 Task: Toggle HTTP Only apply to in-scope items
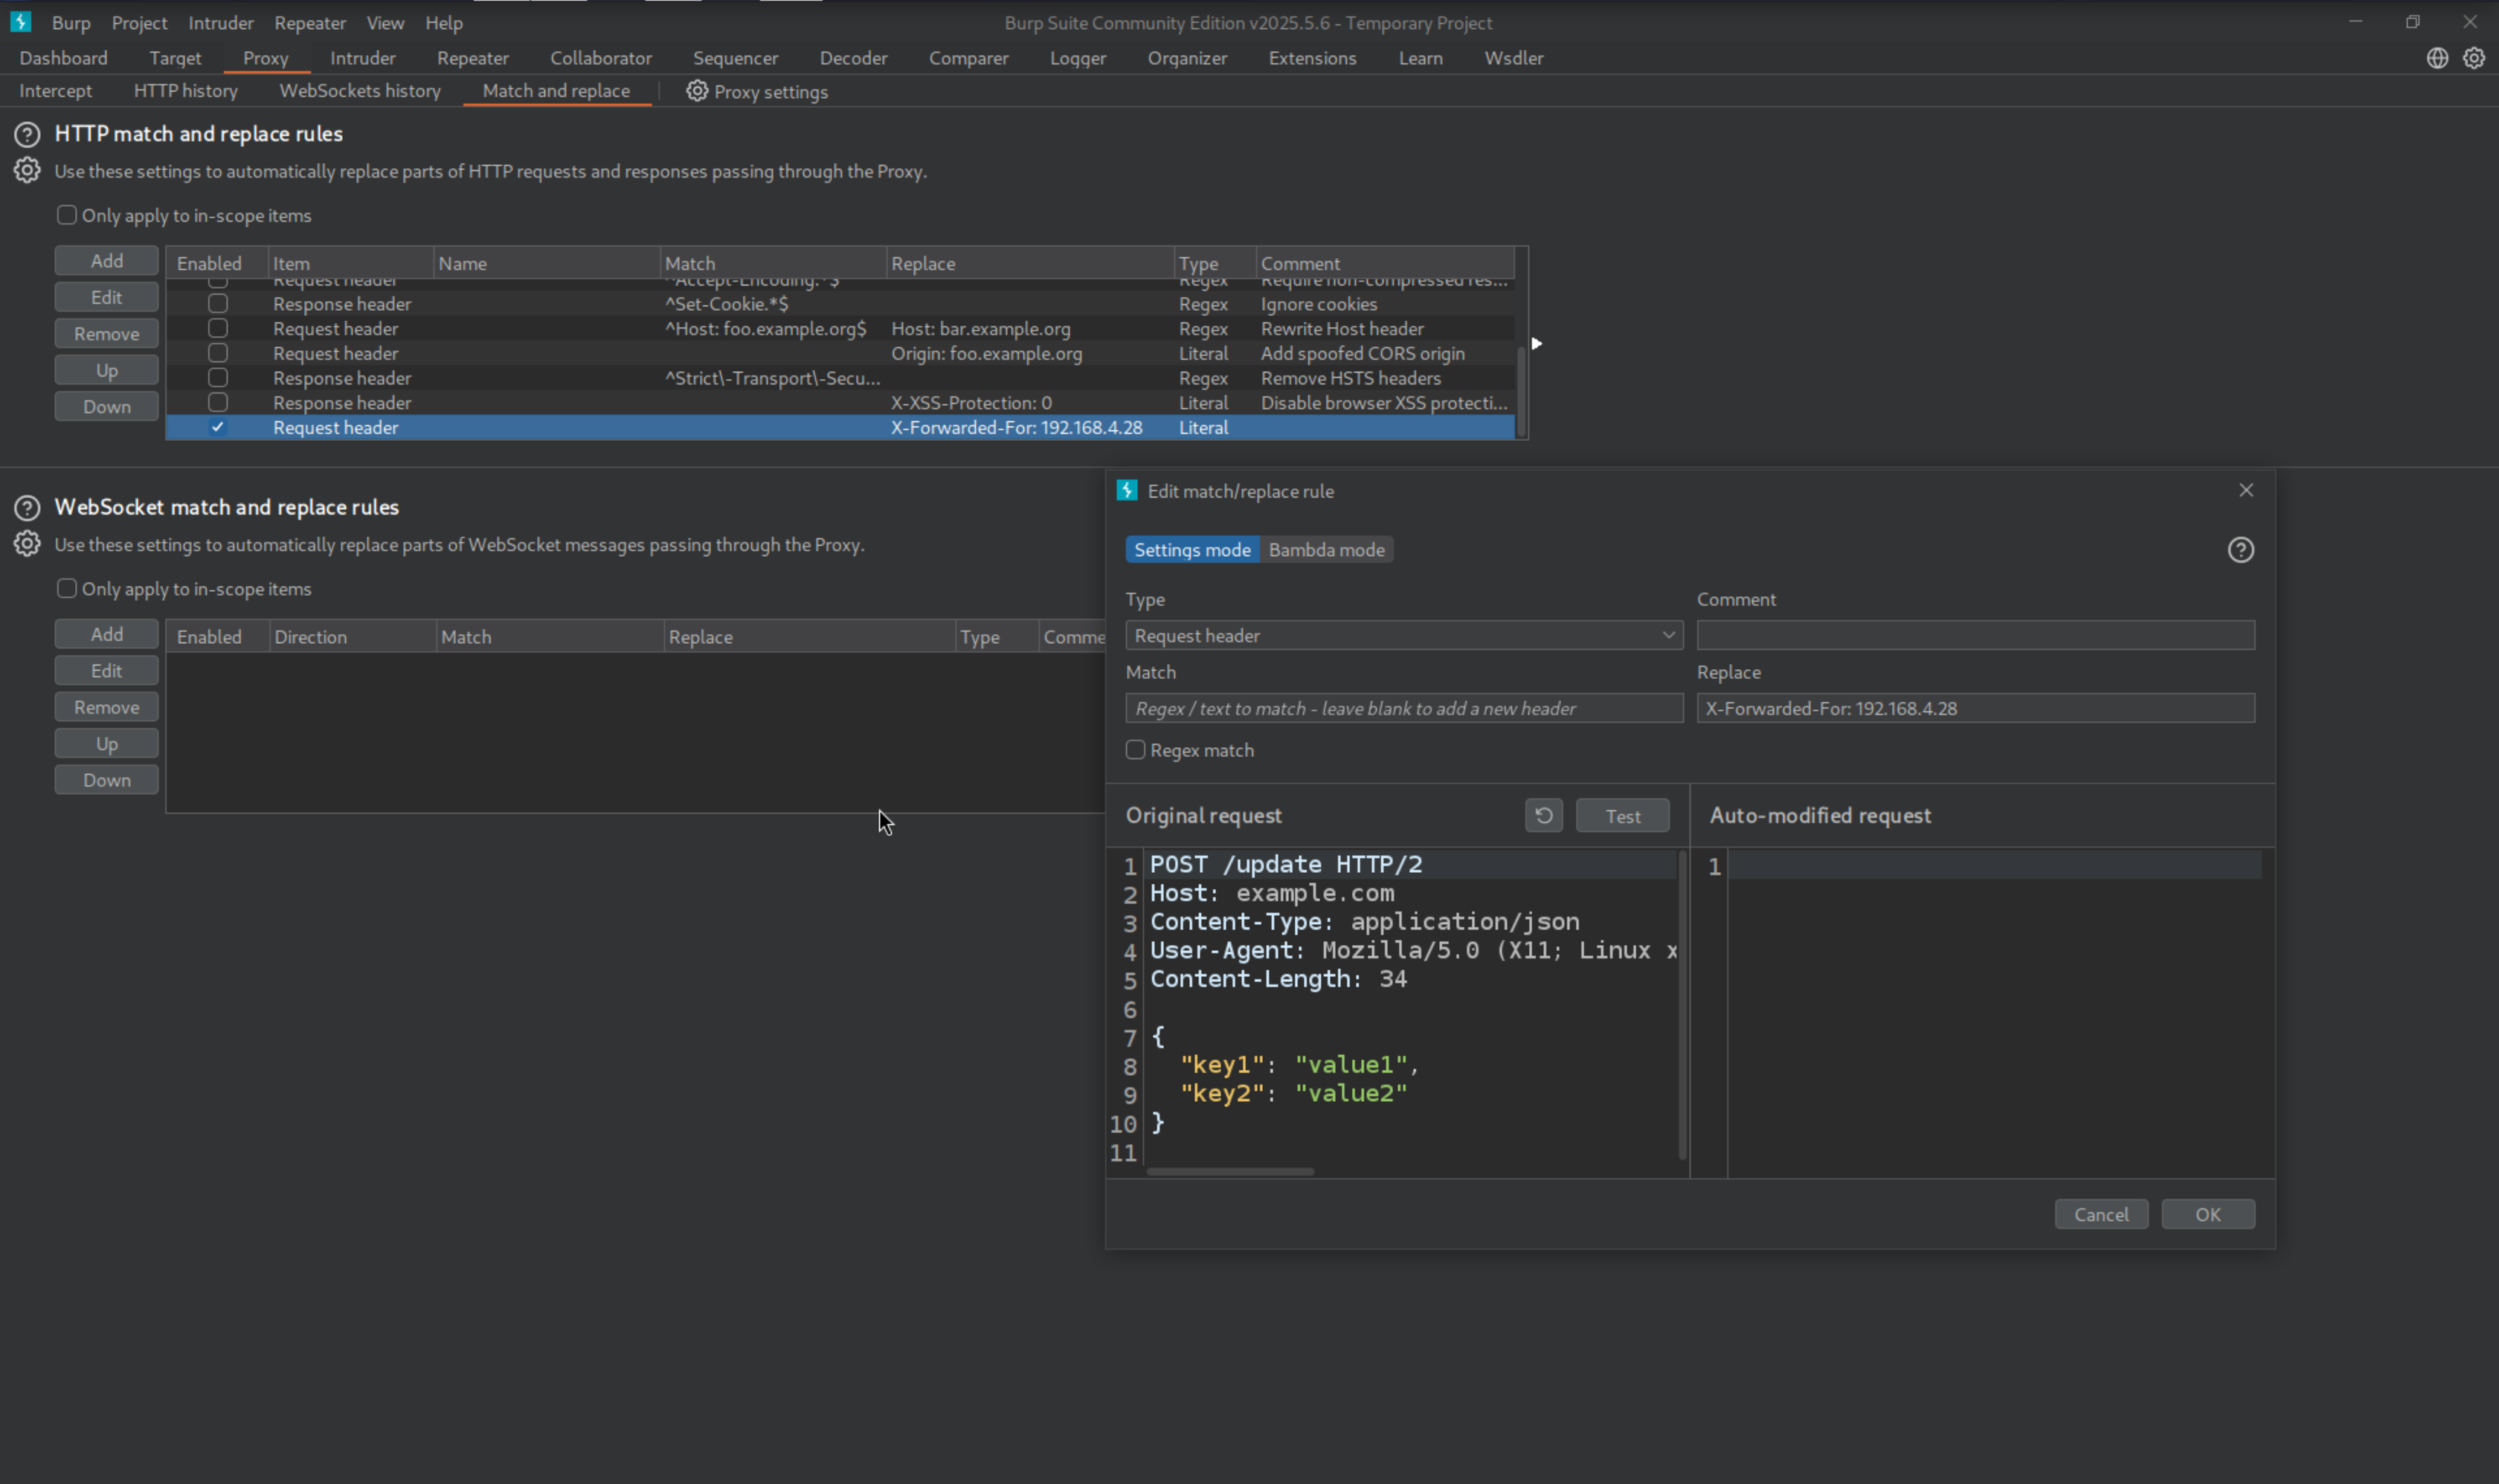click(x=67, y=215)
